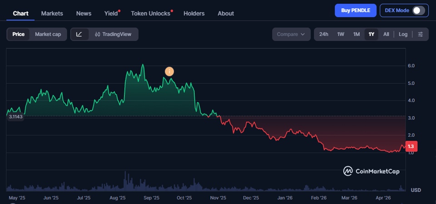Click the Nov '25 axis label
The height and width of the screenshot is (204, 436).
click(x=218, y=198)
